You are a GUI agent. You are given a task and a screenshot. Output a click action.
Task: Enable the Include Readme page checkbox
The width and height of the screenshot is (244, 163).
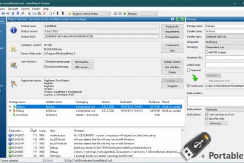point(45,61)
